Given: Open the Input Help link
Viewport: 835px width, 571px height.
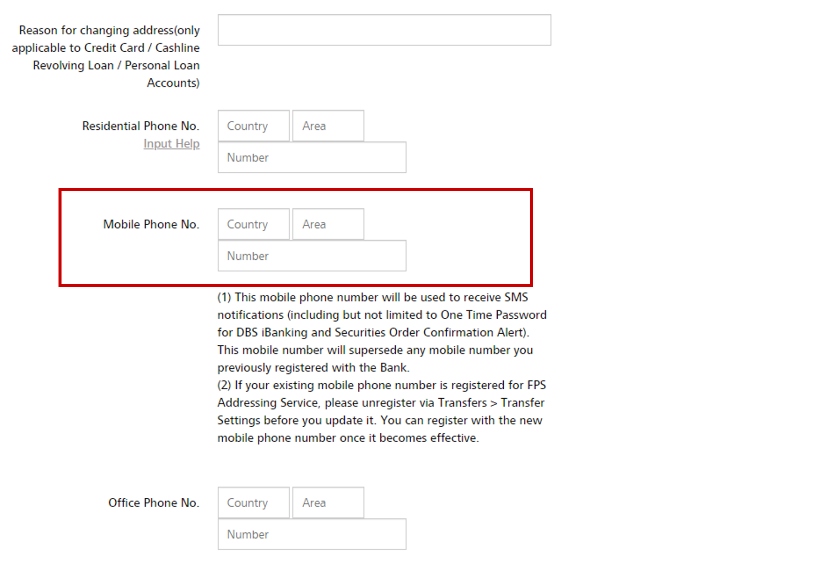Looking at the screenshot, I should click(171, 143).
